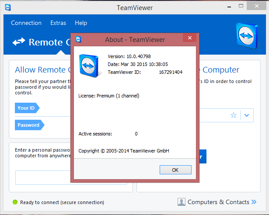Click the large TeamViewer logo in header
This screenshot has height=215, width=269.
pyautogui.click(x=247, y=36)
